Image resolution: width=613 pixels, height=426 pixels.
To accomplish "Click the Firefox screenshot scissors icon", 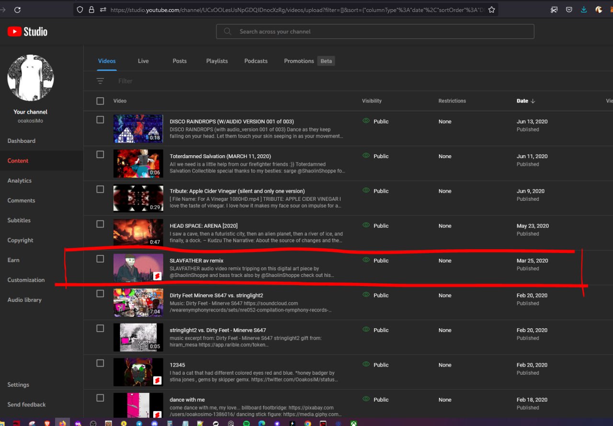I will [x=554, y=10].
